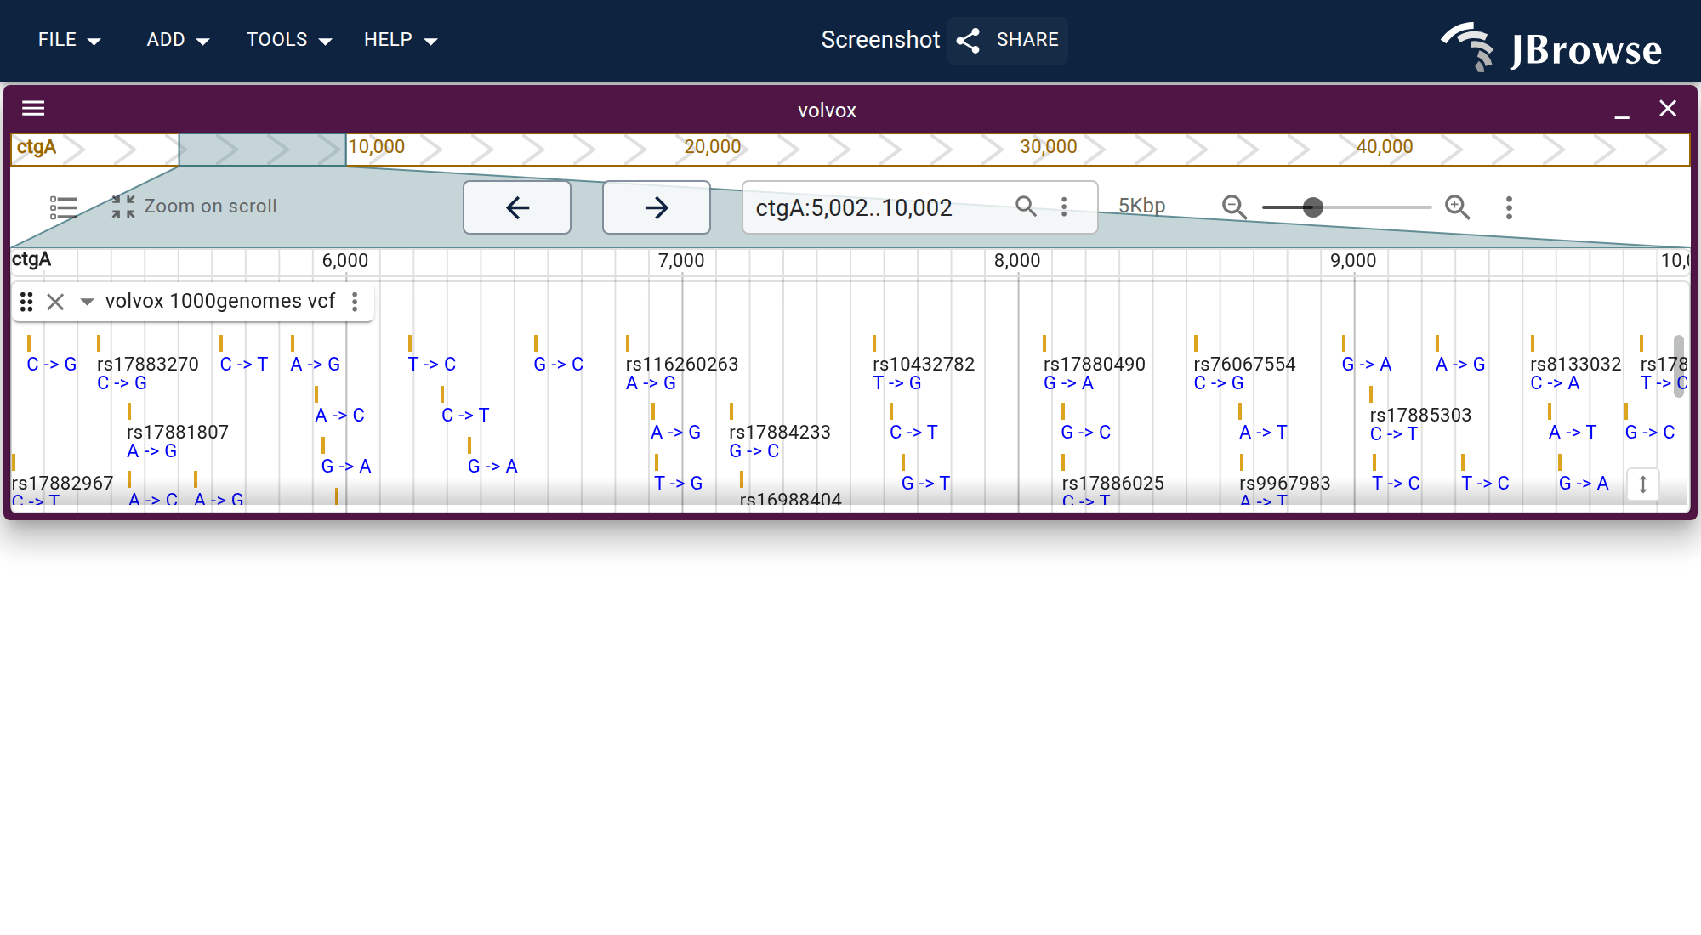Click variant rs17884233

780,432
